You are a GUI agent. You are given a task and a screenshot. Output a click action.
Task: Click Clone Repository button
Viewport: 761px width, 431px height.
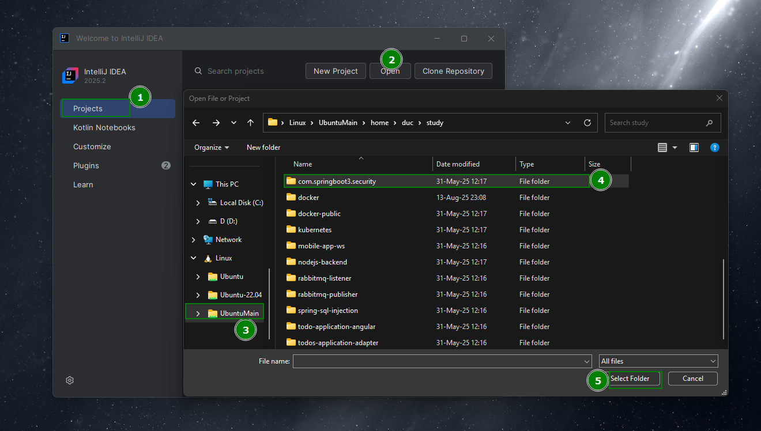[453, 71]
